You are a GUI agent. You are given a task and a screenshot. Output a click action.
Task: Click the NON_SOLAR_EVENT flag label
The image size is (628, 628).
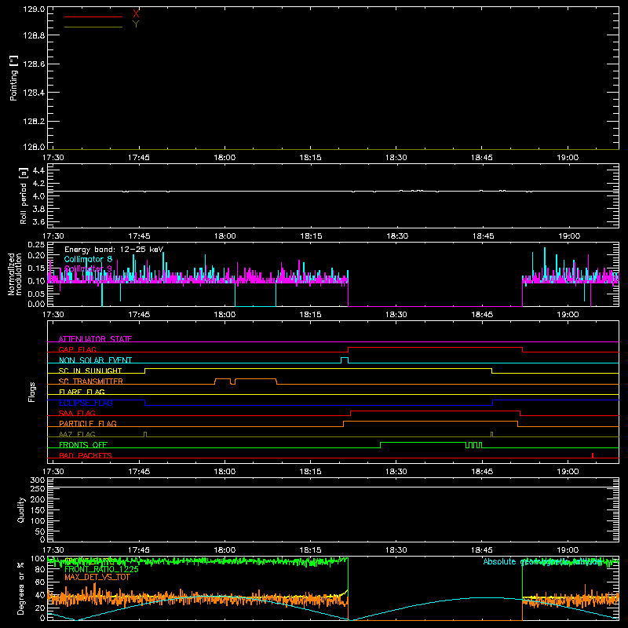point(95,360)
